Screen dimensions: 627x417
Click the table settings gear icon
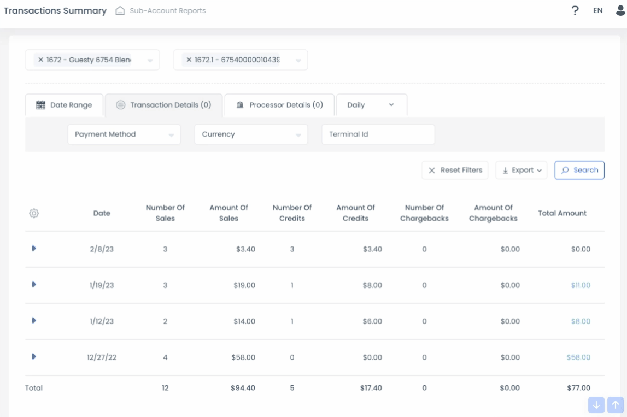[34, 213]
